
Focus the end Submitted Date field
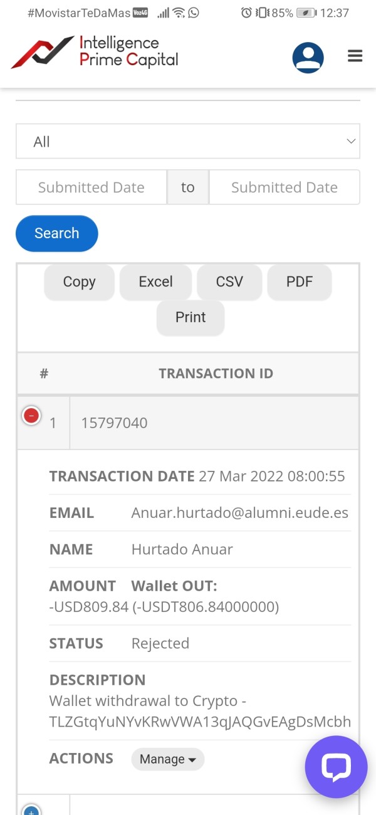click(284, 187)
